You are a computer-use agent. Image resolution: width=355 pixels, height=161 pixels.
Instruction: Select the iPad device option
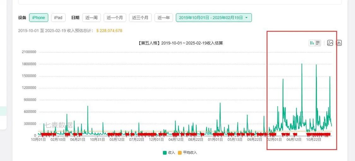coord(58,18)
